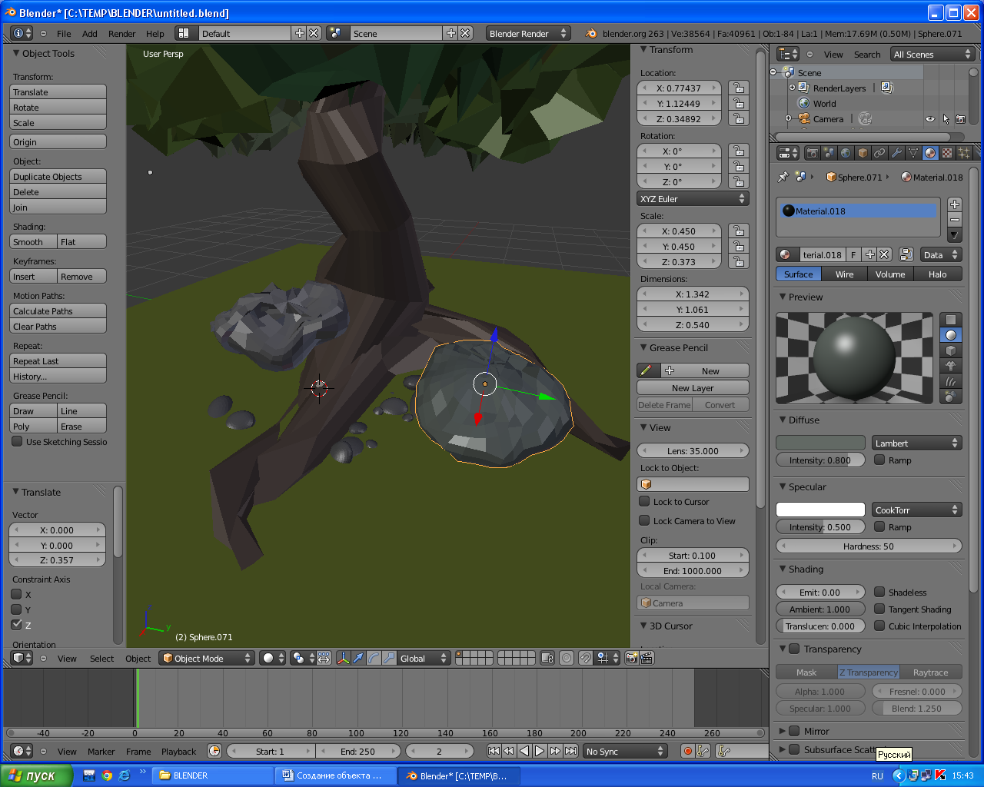Enable the Transparency panel checkbox
The image size is (984, 787).
[794, 649]
